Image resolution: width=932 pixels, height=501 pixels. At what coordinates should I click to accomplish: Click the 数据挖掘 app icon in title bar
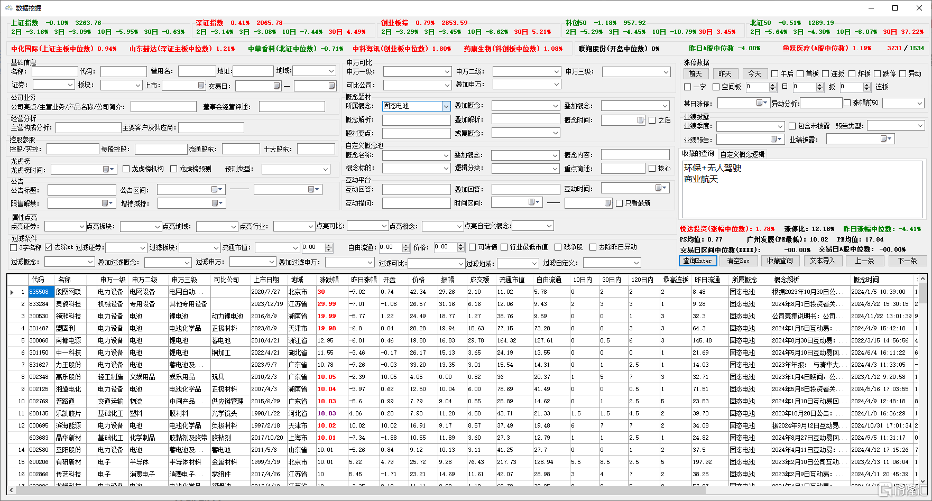(8, 8)
